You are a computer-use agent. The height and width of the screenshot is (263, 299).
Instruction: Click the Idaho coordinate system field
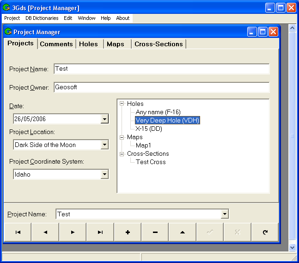coord(57,174)
